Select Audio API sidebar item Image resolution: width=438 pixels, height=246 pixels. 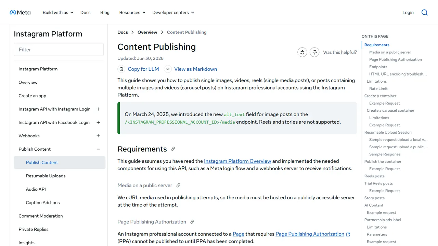36,189
